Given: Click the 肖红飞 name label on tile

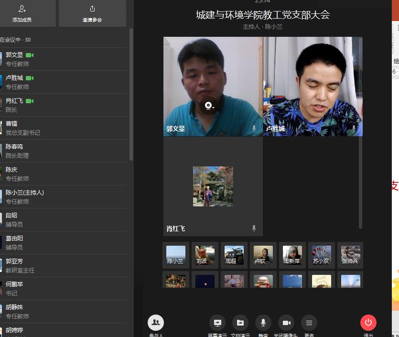Looking at the screenshot, I should (175, 228).
